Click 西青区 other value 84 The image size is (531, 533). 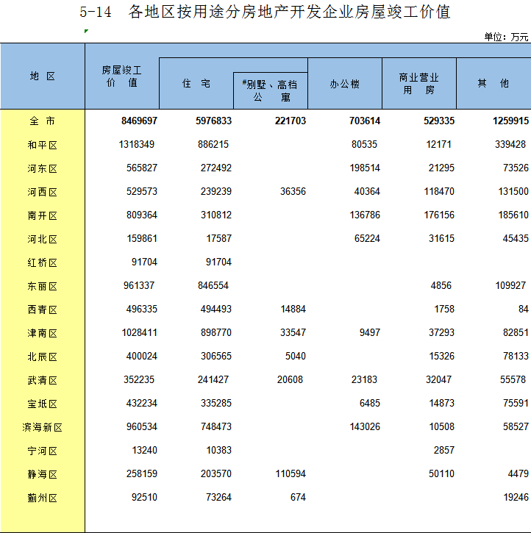point(524,309)
